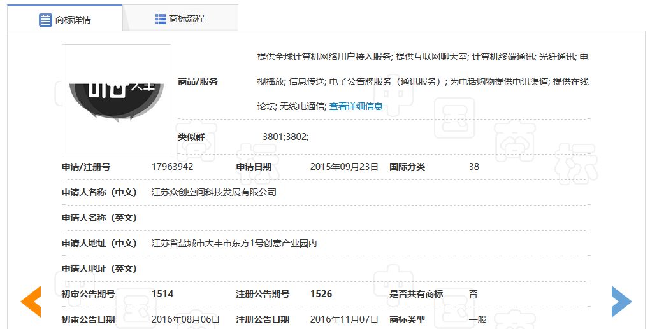The width and height of the screenshot is (650, 329).
Task: Click the 国际分类 label
Action: click(407, 167)
